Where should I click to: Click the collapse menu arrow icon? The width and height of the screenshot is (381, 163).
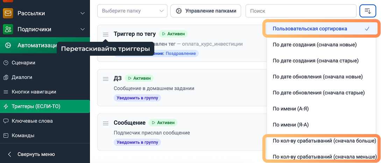pos(9,154)
